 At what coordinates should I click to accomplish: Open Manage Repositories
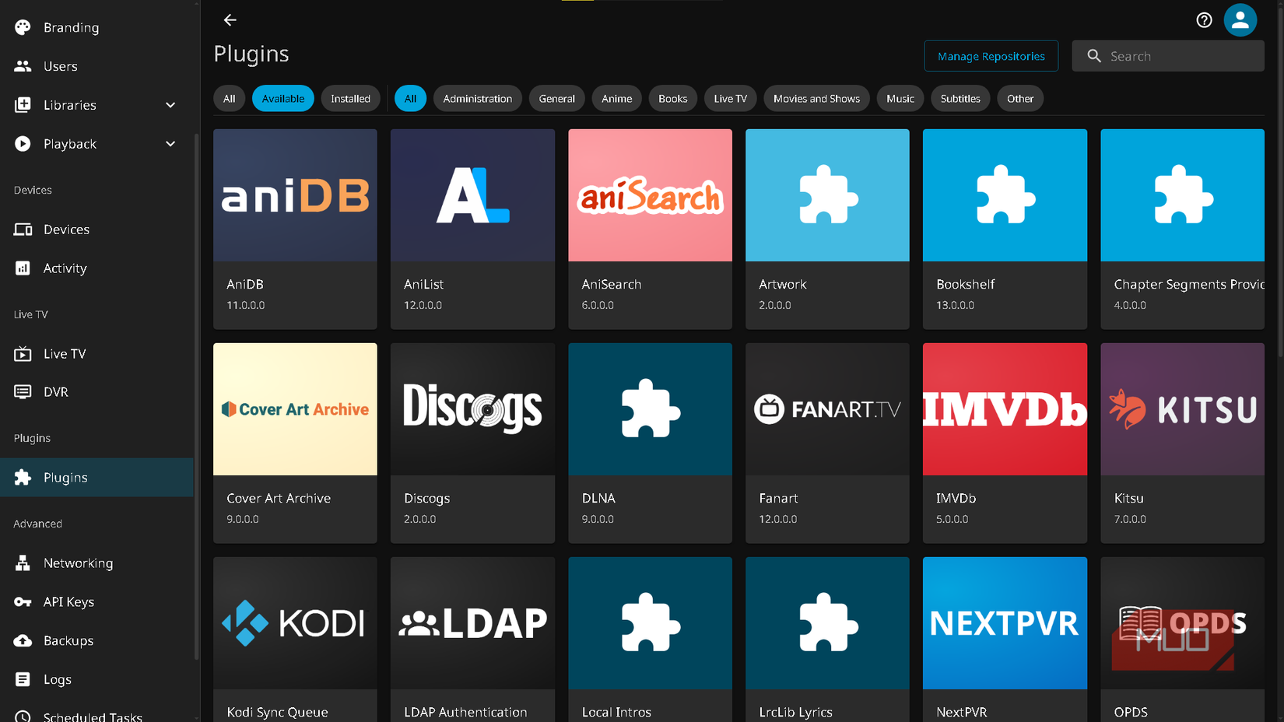pyautogui.click(x=991, y=56)
